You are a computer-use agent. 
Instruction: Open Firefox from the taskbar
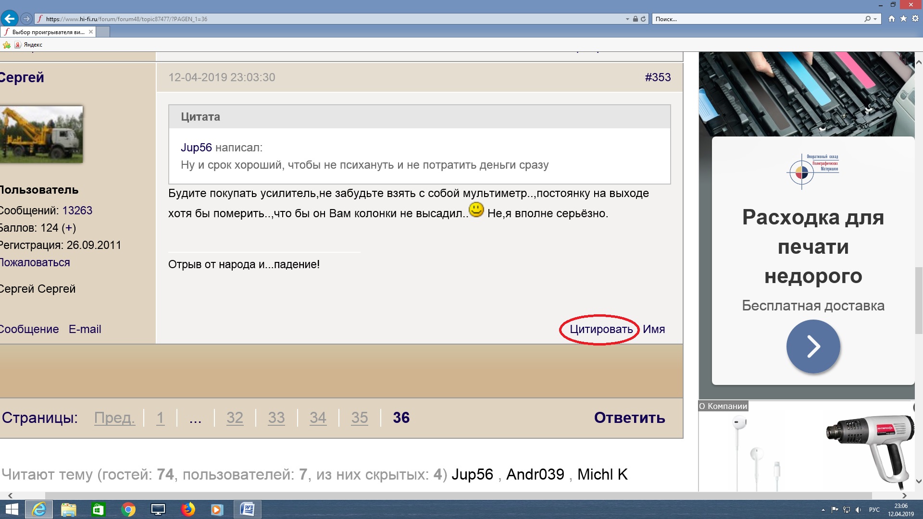(x=188, y=509)
